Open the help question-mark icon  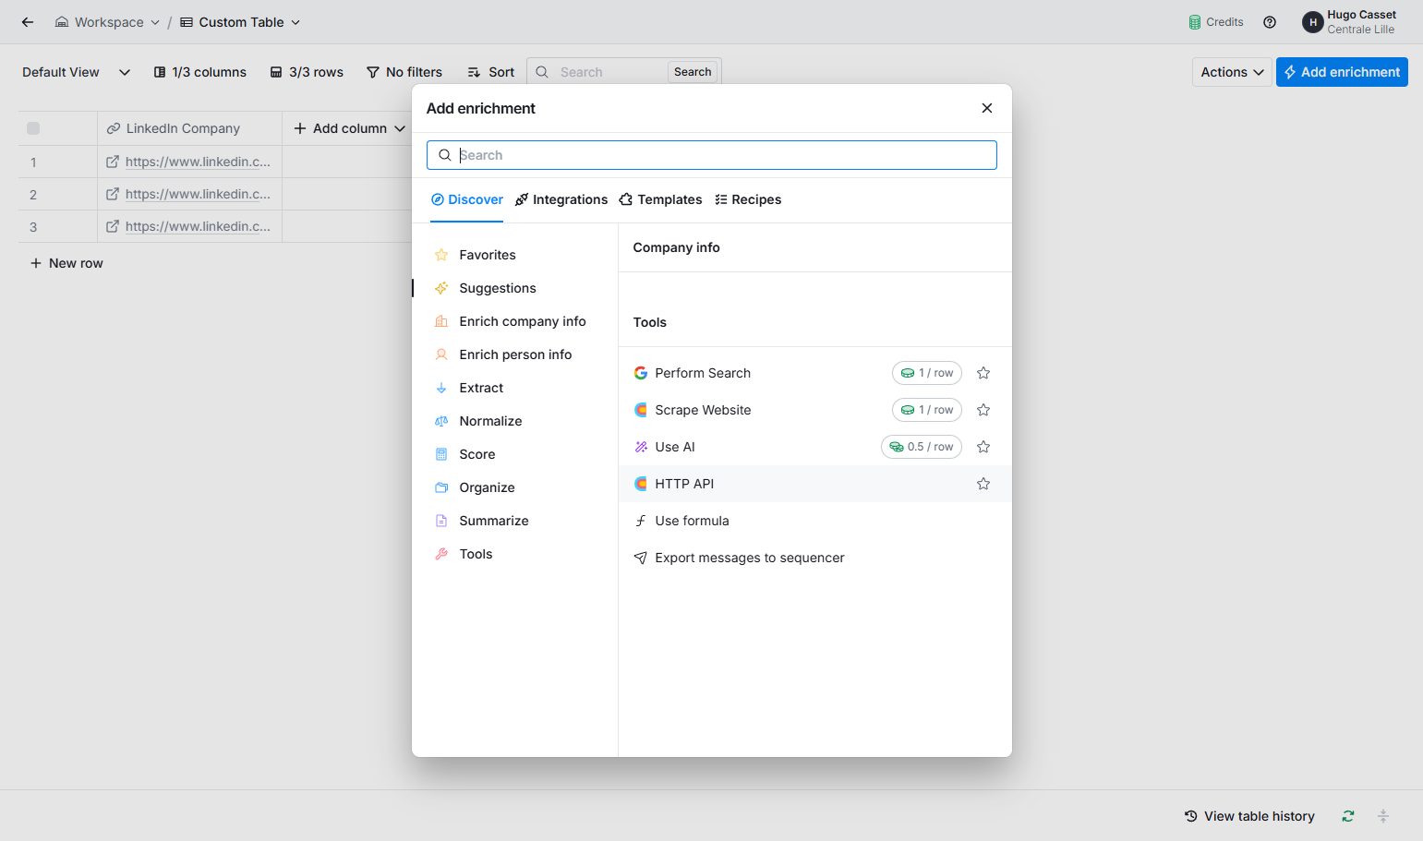1270,22
